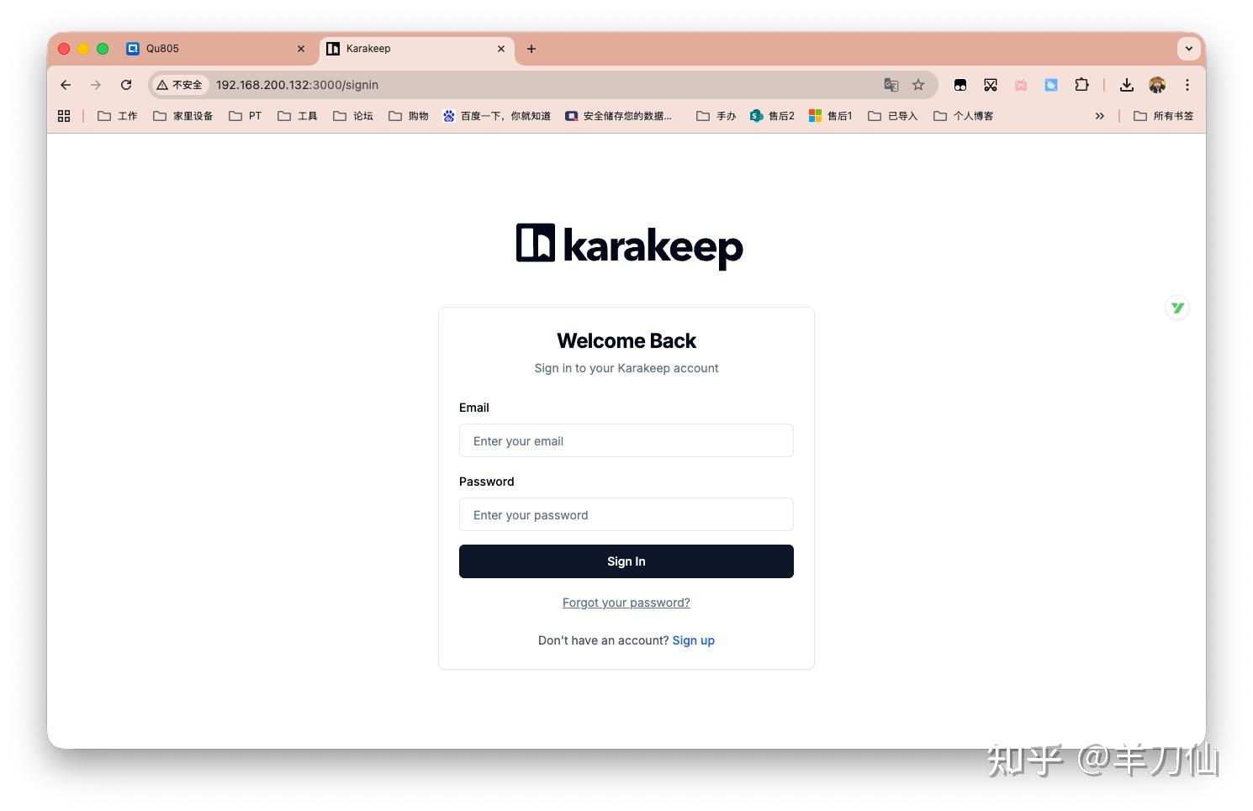Click the Sign In button
The image size is (1253, 811).
(x=626, y=561)
